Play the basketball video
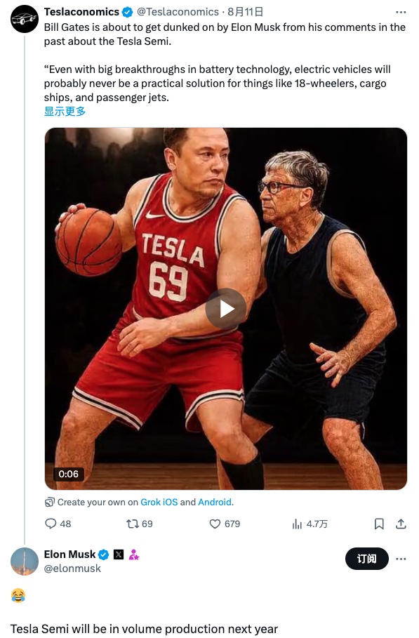The image size is (419, 638). click(226, 309)
